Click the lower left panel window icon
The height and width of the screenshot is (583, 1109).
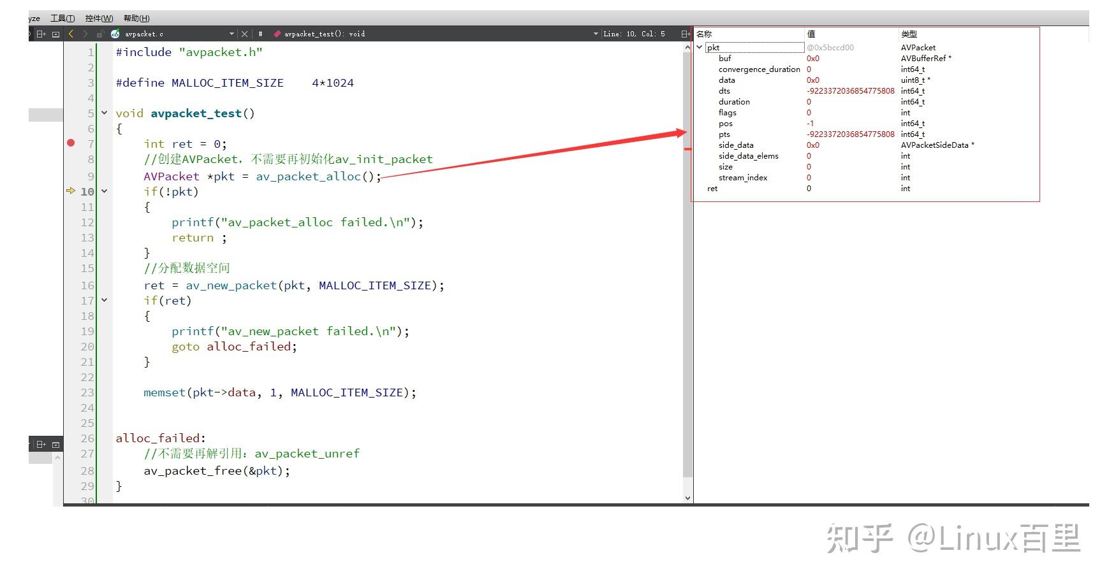tap(55, 444)
